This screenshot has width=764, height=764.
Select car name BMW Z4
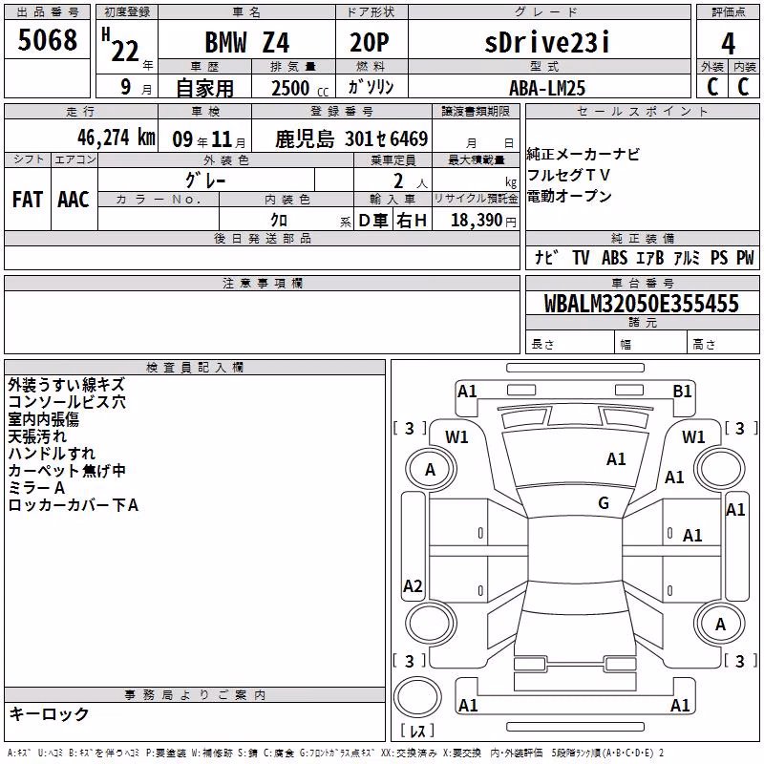pos(247,42)
